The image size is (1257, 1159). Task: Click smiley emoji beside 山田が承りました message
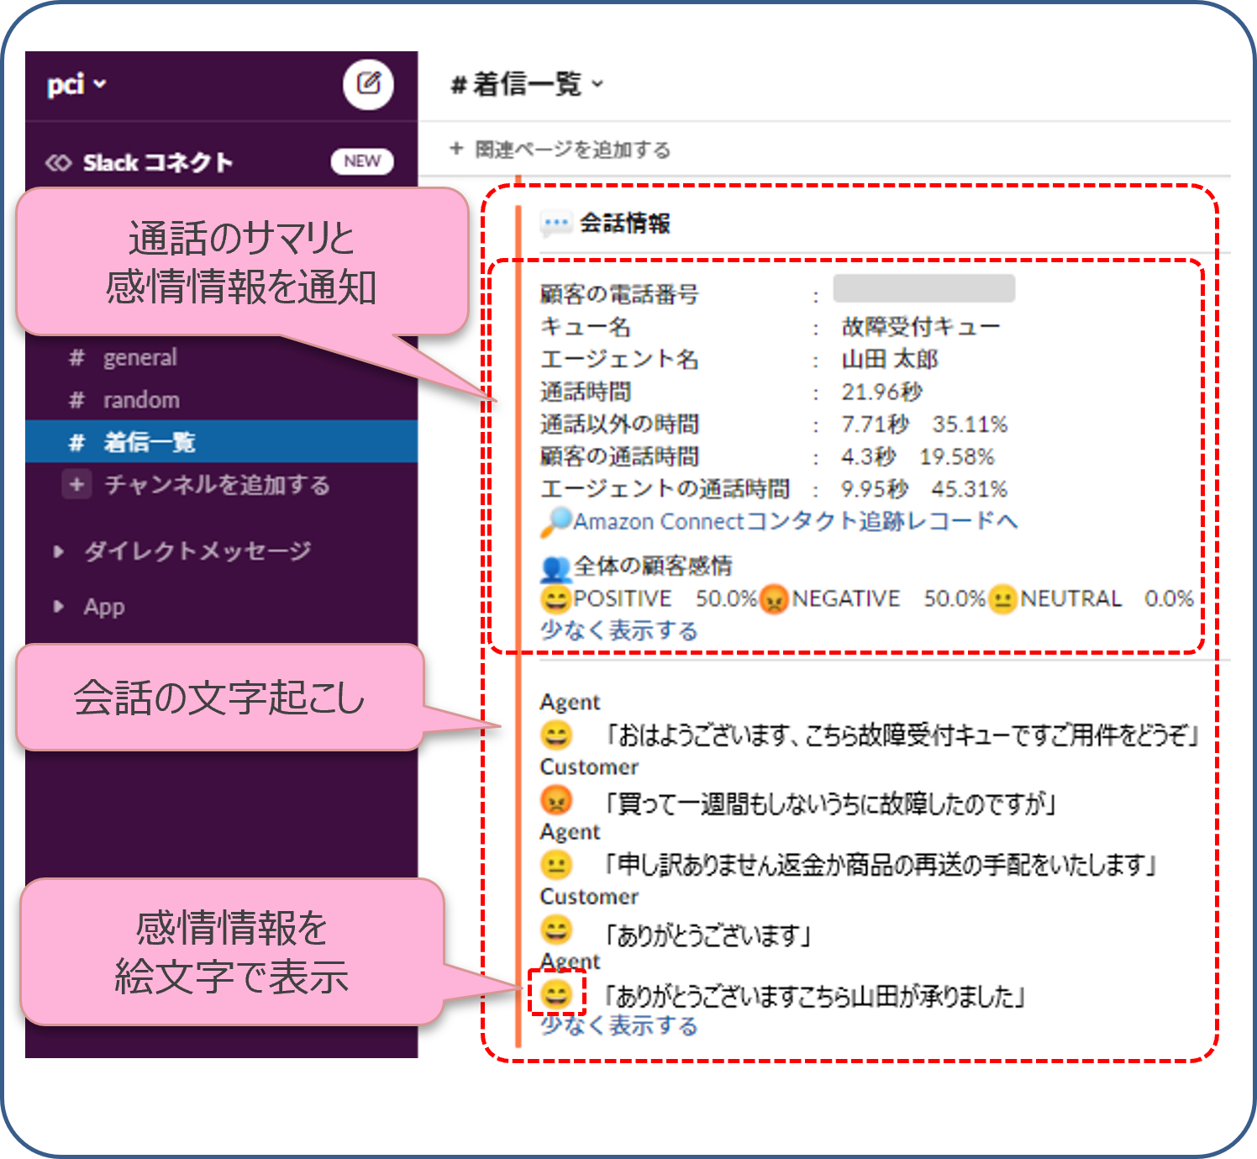[x=555, y=995]
